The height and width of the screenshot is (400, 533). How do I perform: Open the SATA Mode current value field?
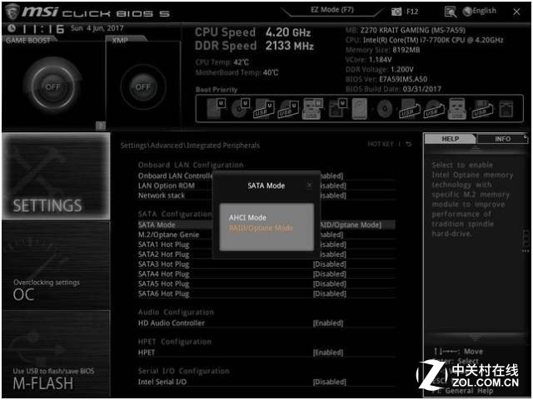[351, 225]
